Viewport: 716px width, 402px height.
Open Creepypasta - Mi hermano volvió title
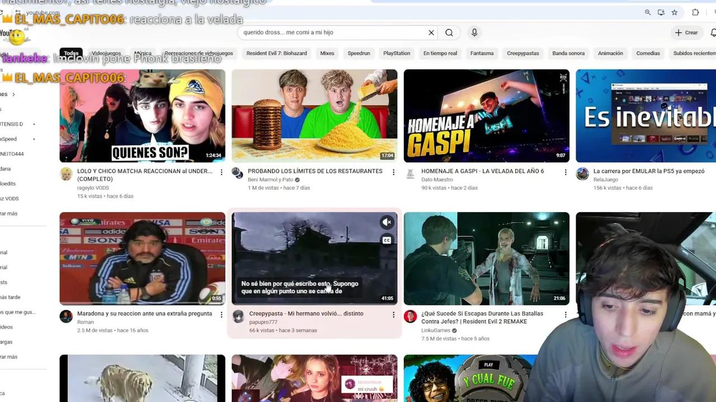point(306,314)
